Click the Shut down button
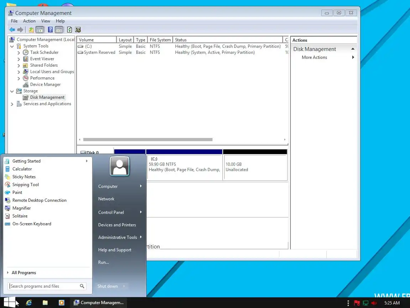410x308 pixels. click(x=107, y=286)
